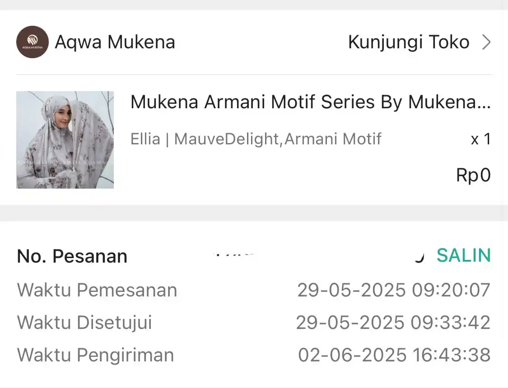Screen dimensions: 508x388
Task: Tap approval time 29-05-2025 09:33:42
Action: click(x=393, y=323)
